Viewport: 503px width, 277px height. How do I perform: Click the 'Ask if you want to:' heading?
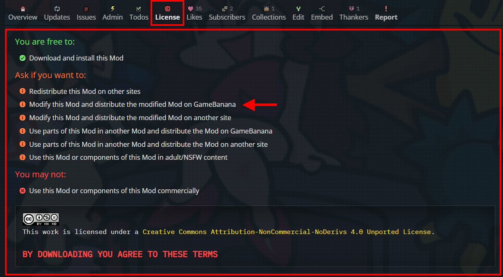tap(50, 75)
